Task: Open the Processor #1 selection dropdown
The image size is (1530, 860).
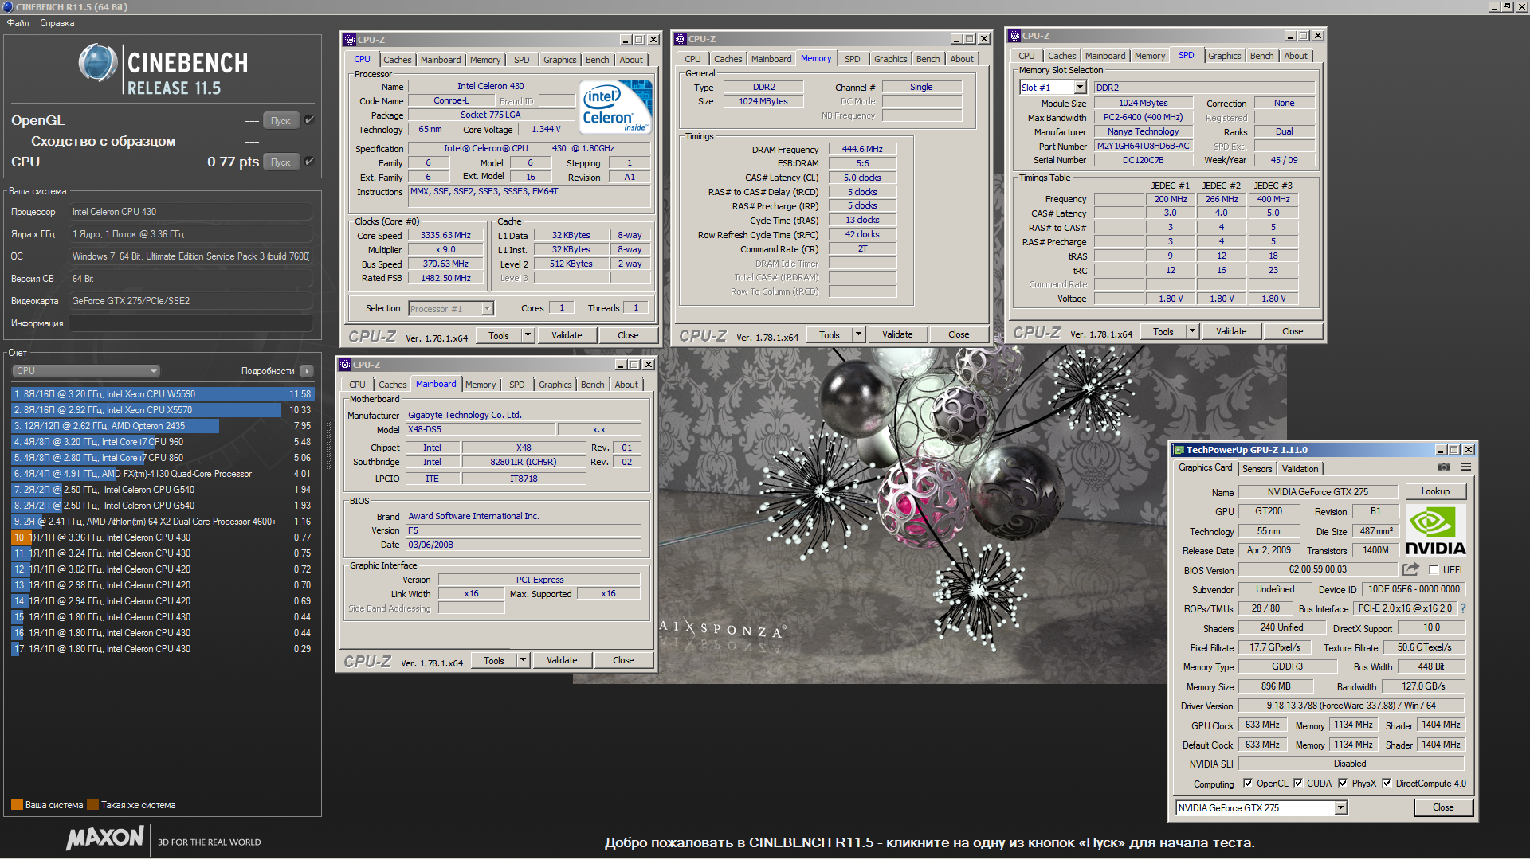Action: (x=451, y=309)
